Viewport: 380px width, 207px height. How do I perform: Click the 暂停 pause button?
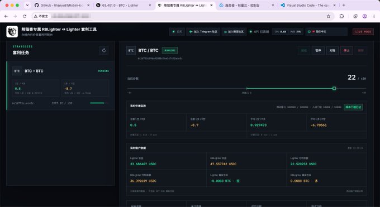point(318,50)
